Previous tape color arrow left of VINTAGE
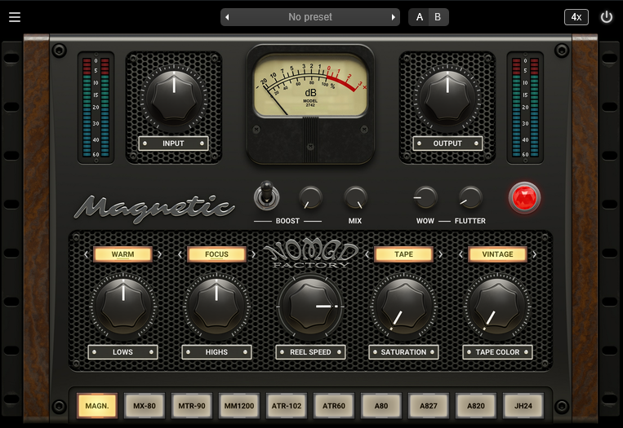 [461, 254]
